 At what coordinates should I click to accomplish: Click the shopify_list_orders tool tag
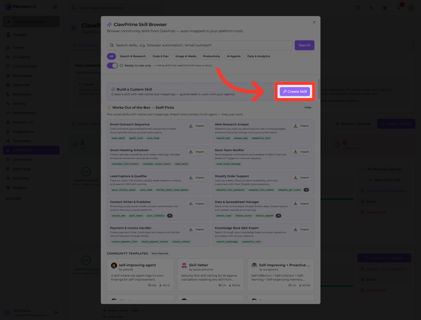pos(261,190)
